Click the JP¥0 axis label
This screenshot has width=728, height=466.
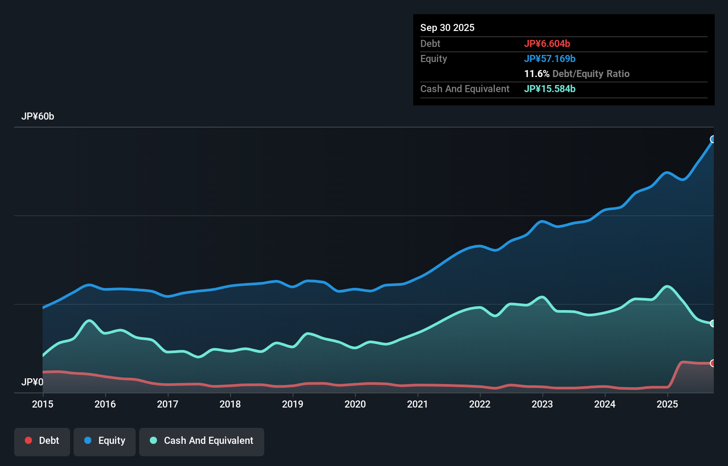pos(32,382)
